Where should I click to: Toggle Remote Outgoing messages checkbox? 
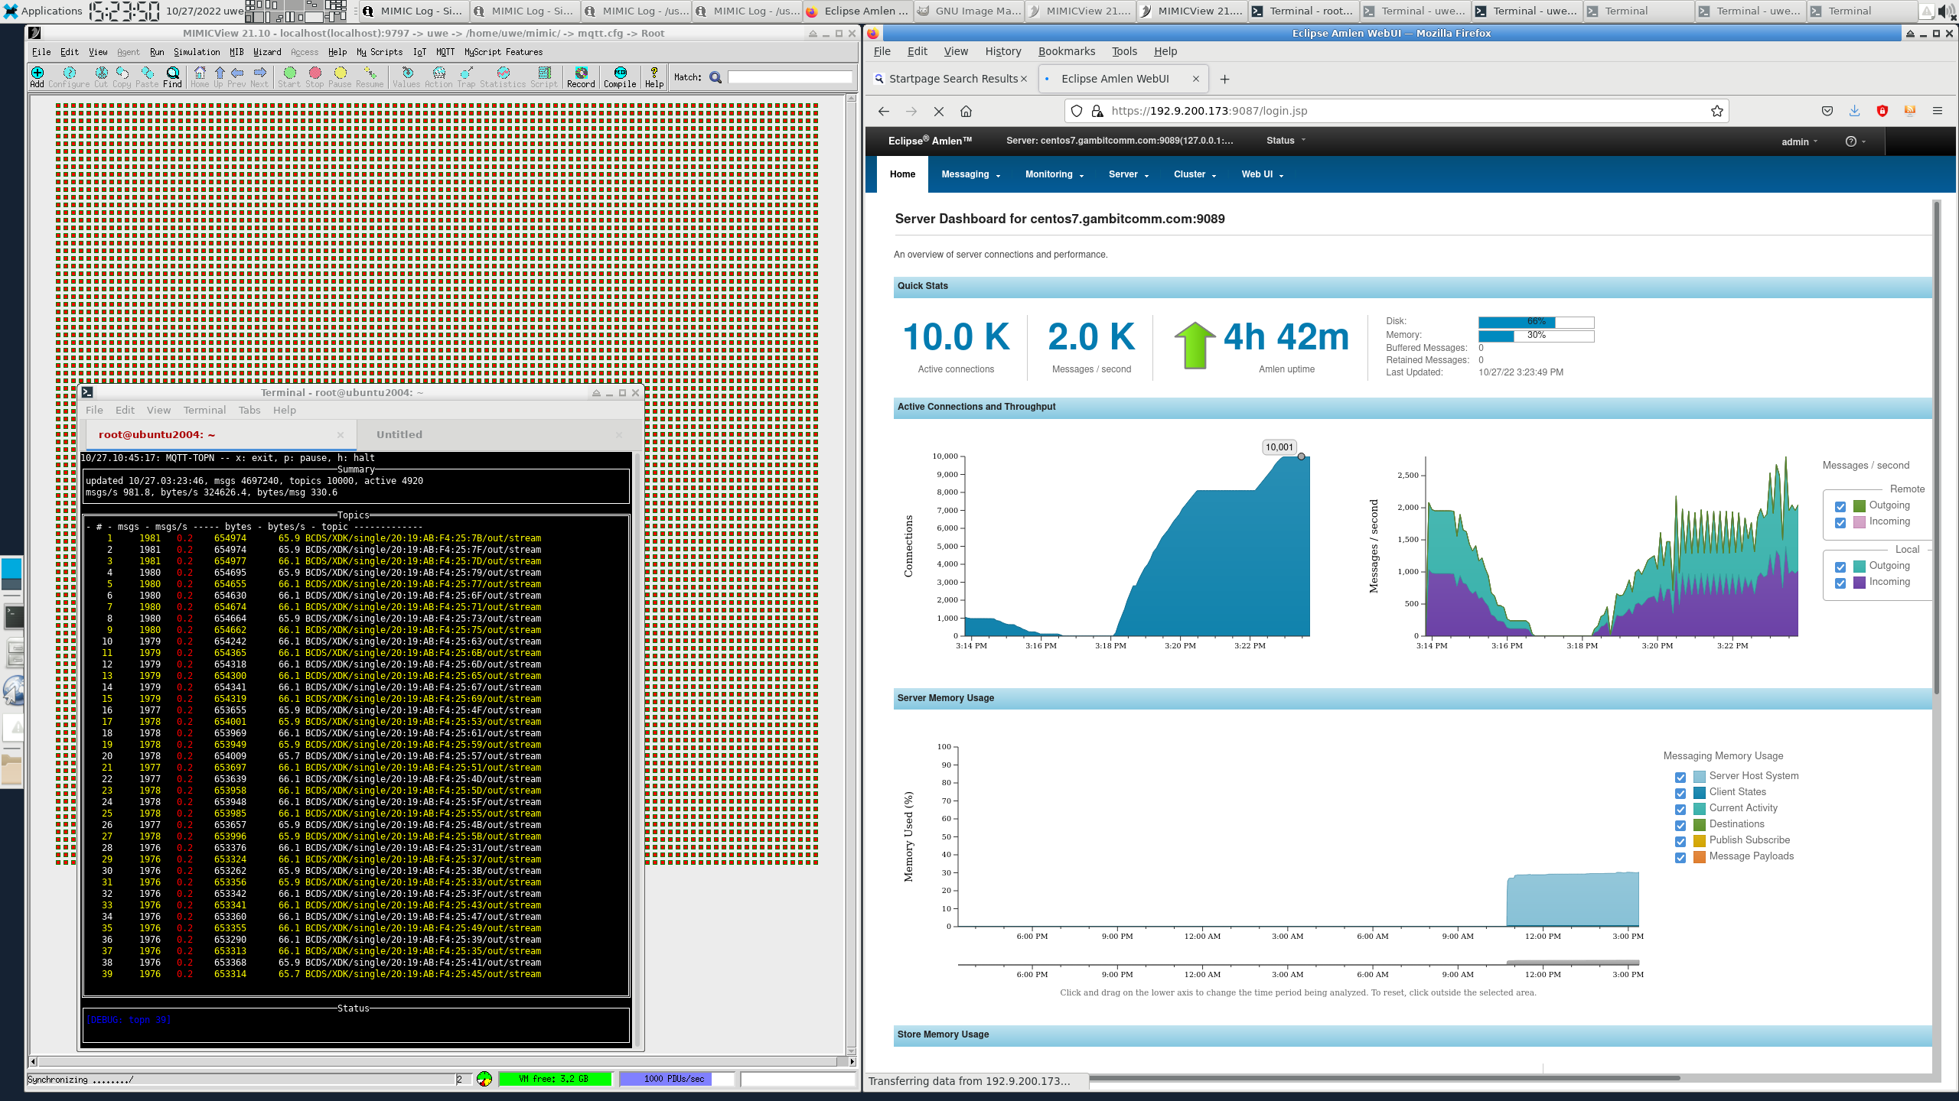(1840, 506)
